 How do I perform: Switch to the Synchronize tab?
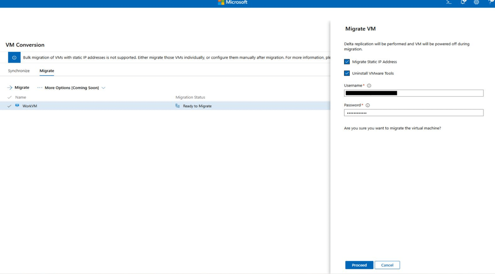point(18,71)
